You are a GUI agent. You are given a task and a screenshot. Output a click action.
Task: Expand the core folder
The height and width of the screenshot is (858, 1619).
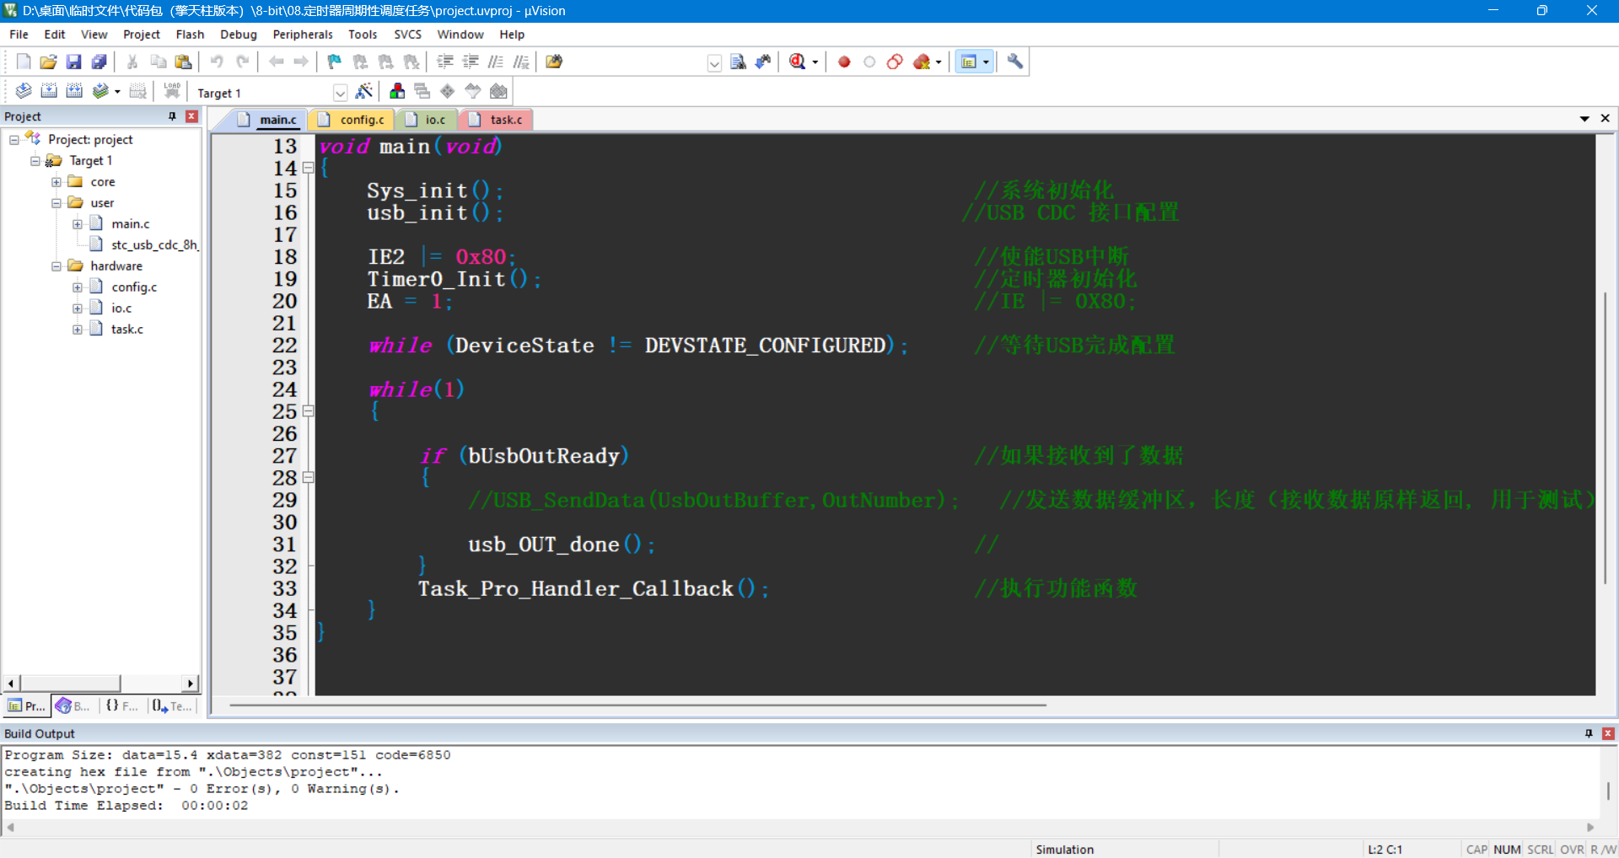pyautogui.click(x=56, y=182)
